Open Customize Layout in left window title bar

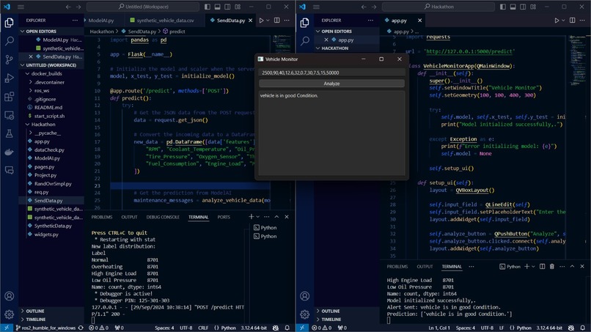coord(238,7)
